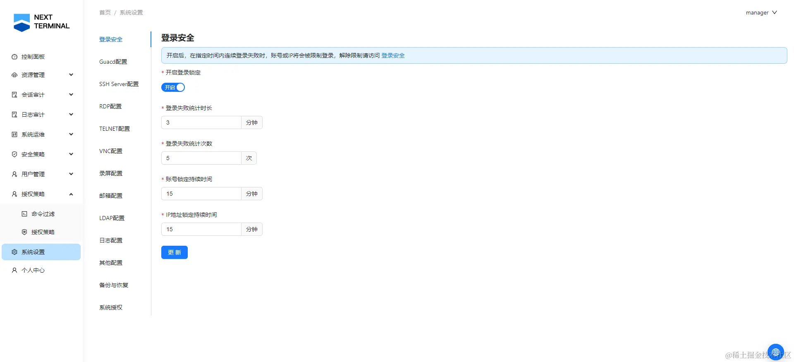Click the 日志审计 sidebar icon
Image resolution: width=794 pixels, height=362 pixels.
(x=14, y=115)
